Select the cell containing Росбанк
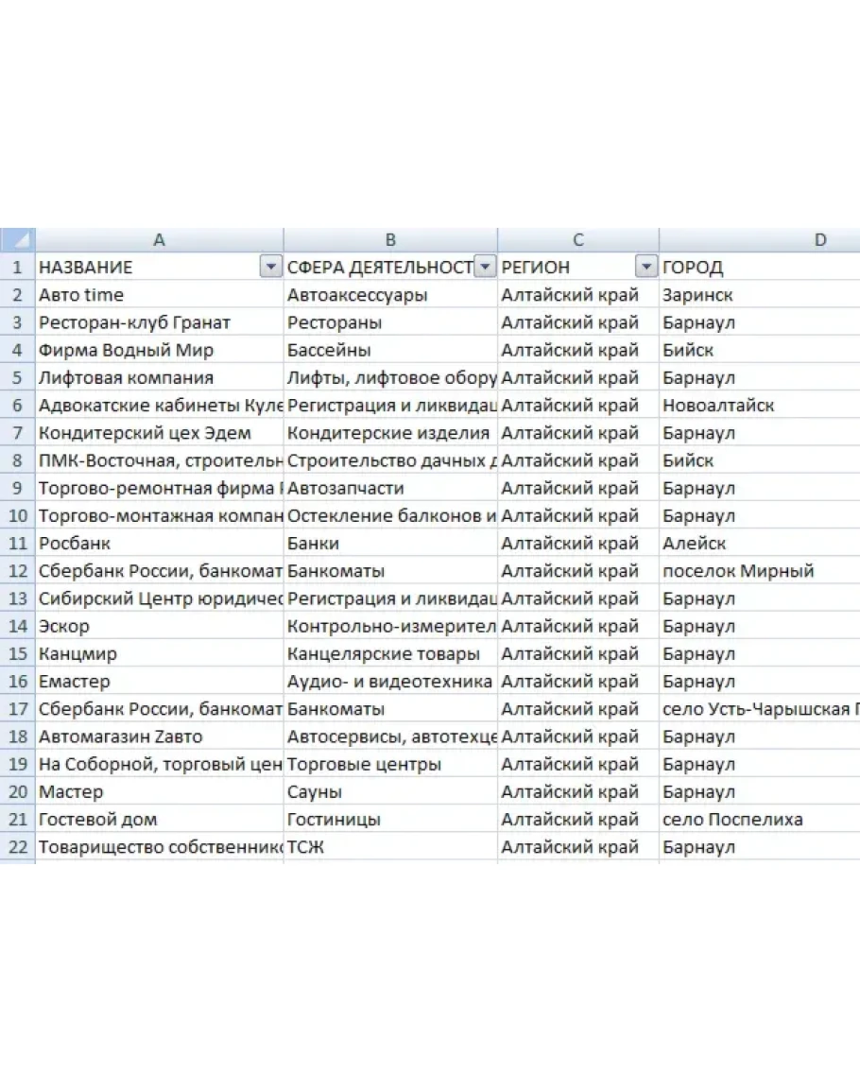 [159, 544]
